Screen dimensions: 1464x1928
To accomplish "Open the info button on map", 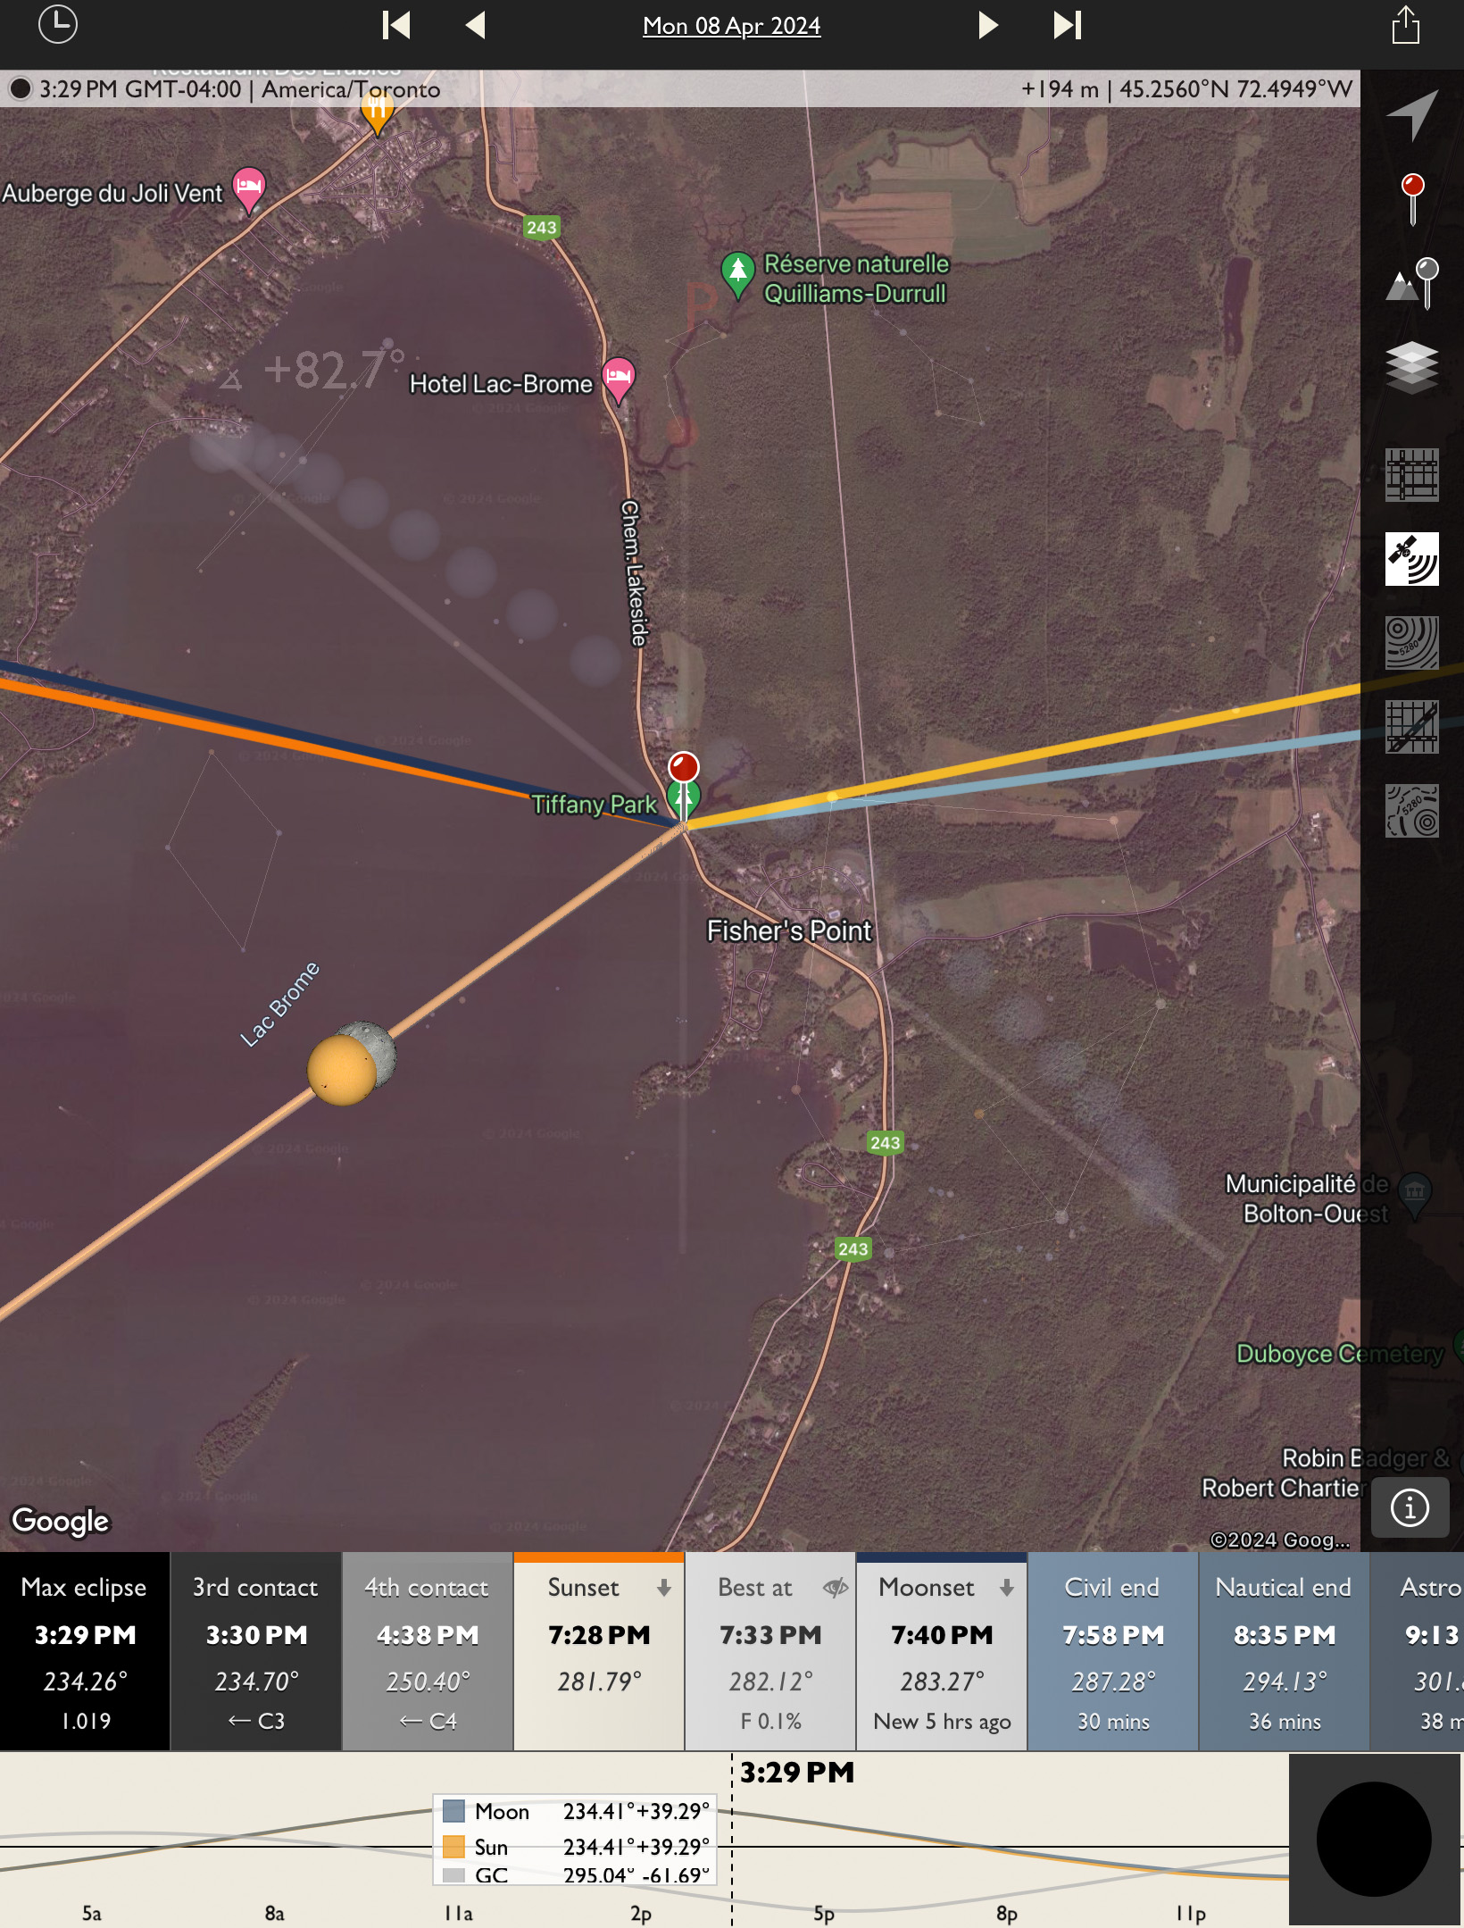I will [x=1410, y=1508].
